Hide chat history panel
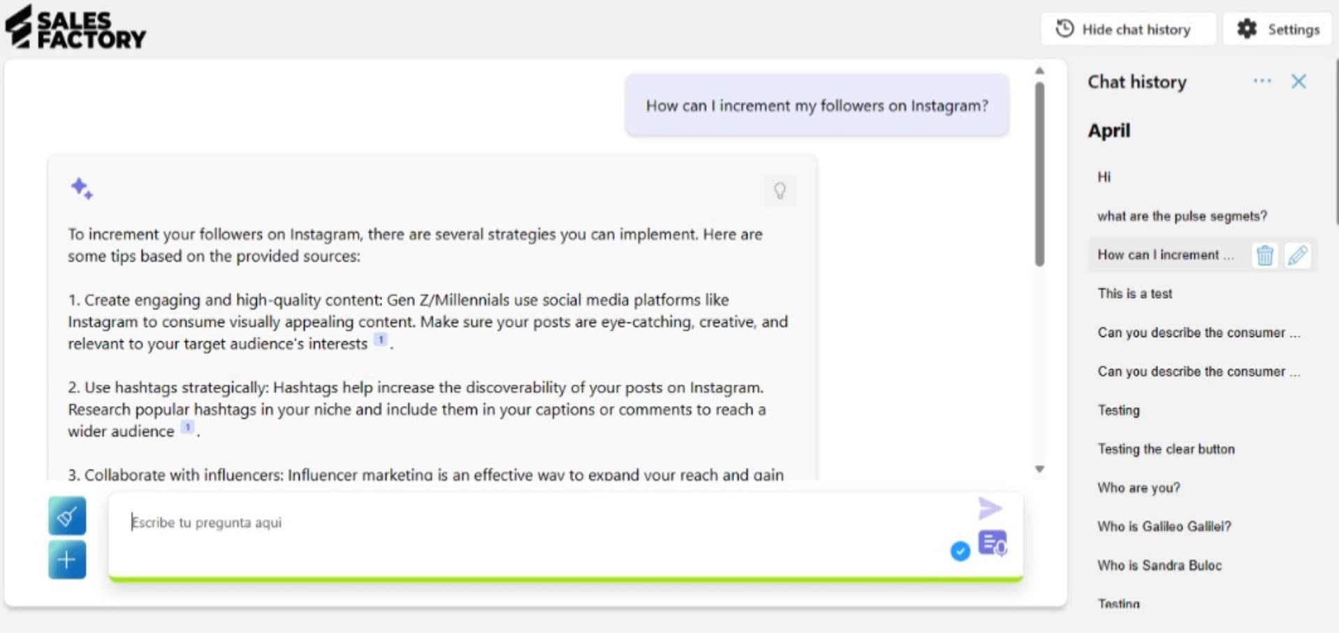 [x=1127, y=29]
